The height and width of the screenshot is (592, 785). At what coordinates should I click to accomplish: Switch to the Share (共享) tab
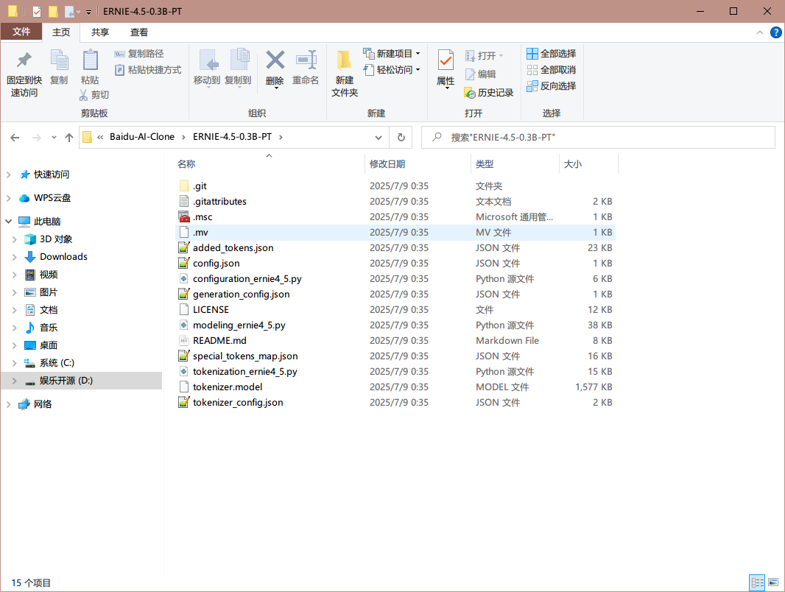tap(99, 32)
